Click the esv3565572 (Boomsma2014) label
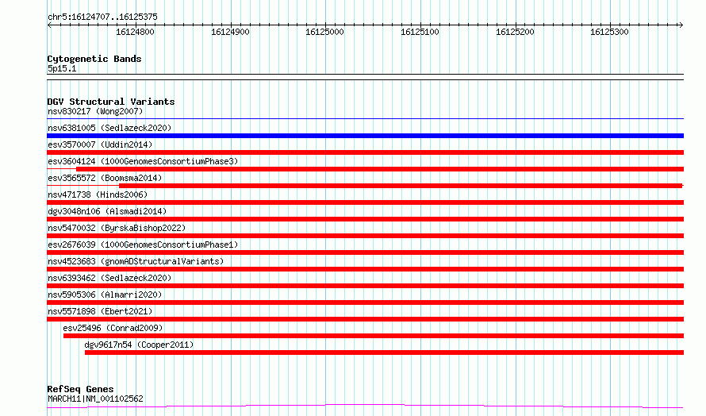Image resolution: width=706 pixels, height=416 pixels. [105, 178]
